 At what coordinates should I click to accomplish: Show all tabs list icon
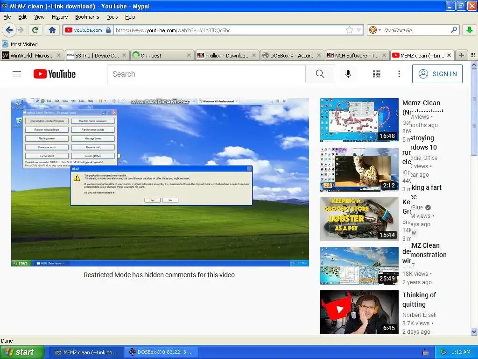pyautogui.click(x=473, y=55)
